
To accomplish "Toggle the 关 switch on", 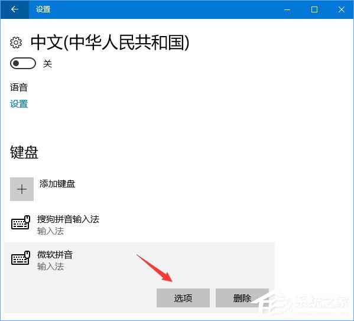I will (x=23, y=63).
